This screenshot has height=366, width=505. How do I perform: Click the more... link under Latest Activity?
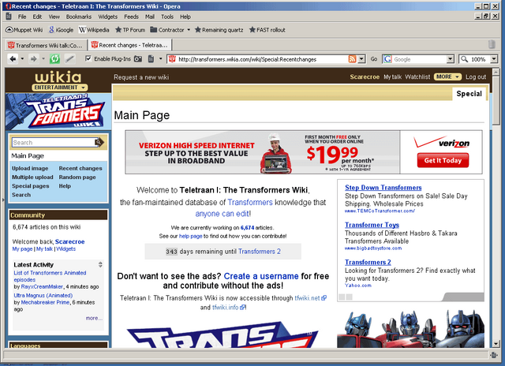click(x=94, y=318)
